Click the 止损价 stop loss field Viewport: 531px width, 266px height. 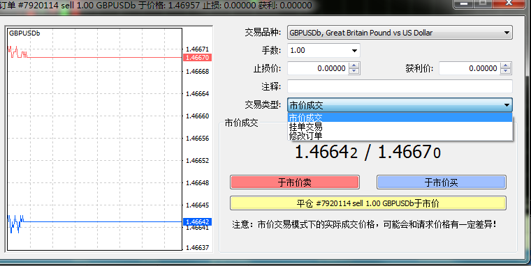pos(318,68)
